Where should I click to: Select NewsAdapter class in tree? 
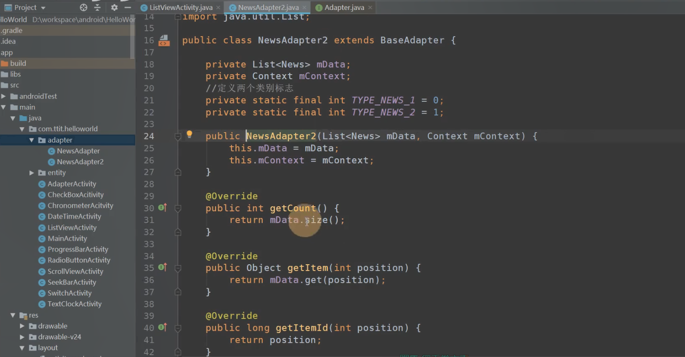[x=78, y=151]
